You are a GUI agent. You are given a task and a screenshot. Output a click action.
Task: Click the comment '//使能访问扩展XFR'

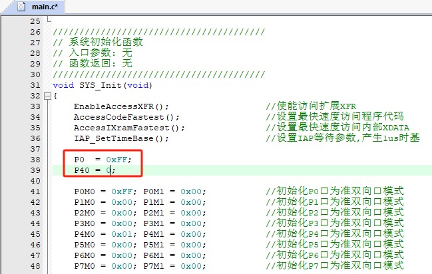point(311,106)
